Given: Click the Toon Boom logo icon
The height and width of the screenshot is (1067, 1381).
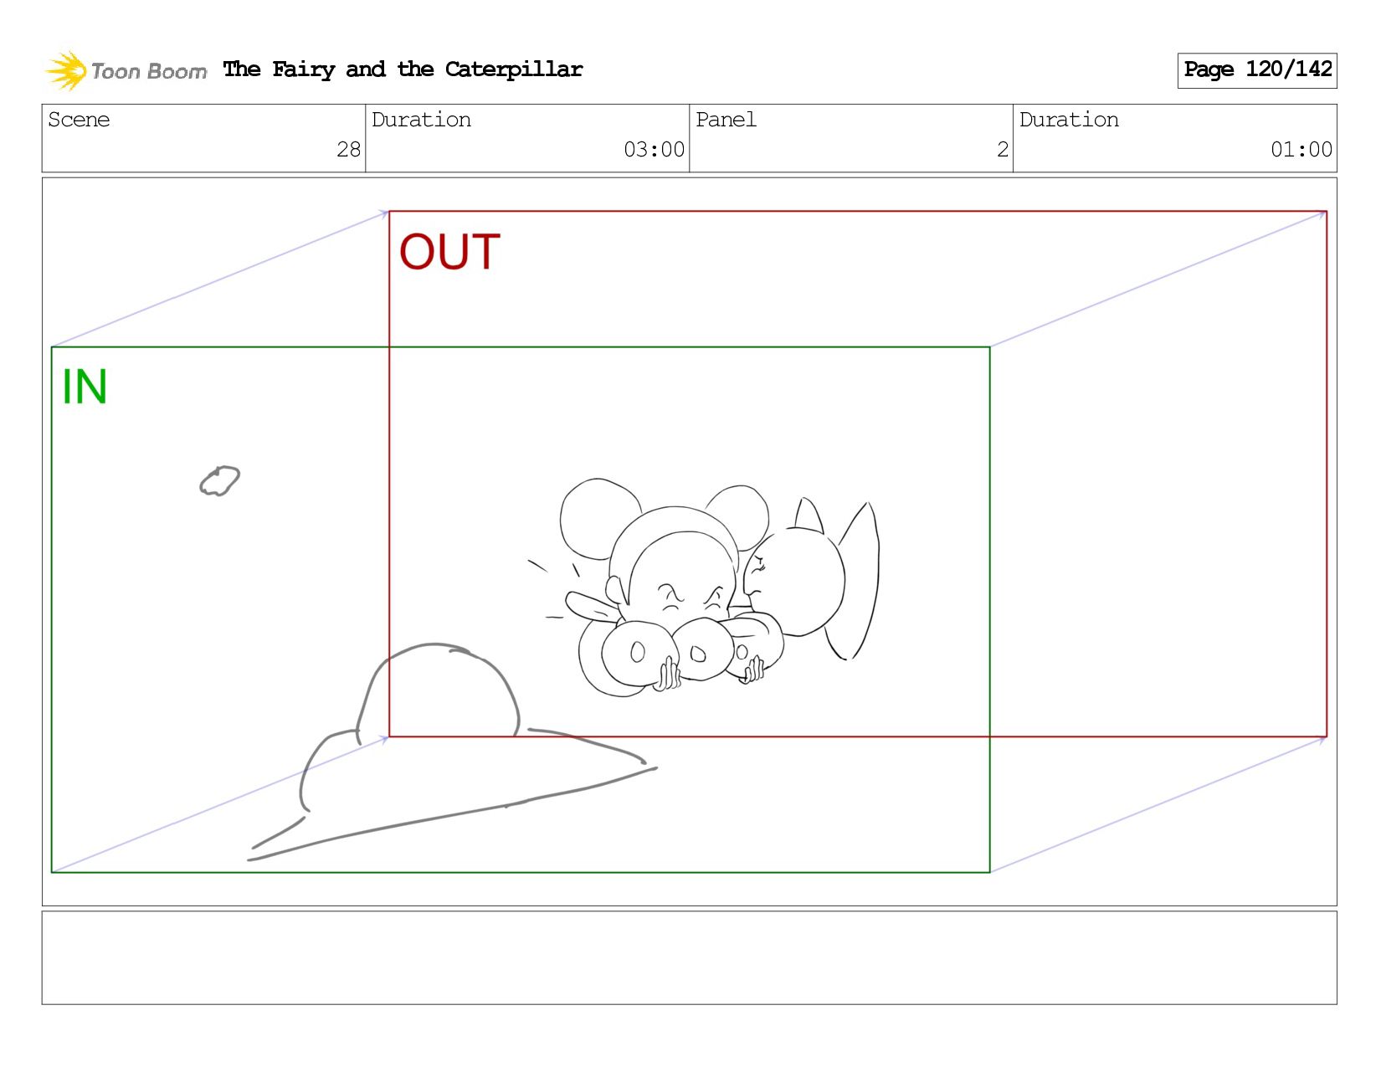Looking at the screenshot, I should [66, 70].
